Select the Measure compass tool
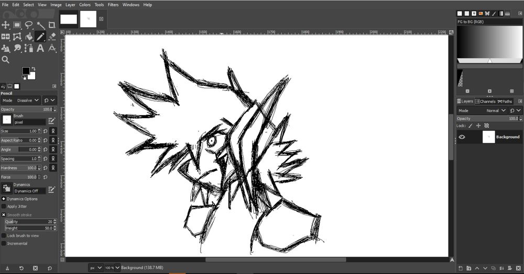The width and height of the screenshot is (524, 274). [x=52, y=48]
